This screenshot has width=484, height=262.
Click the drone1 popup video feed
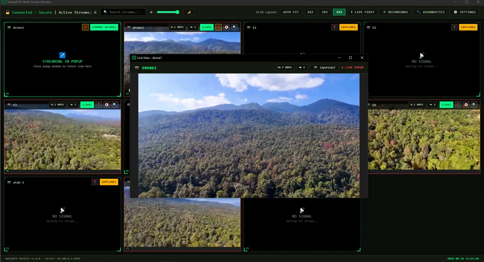pos(249,135)
